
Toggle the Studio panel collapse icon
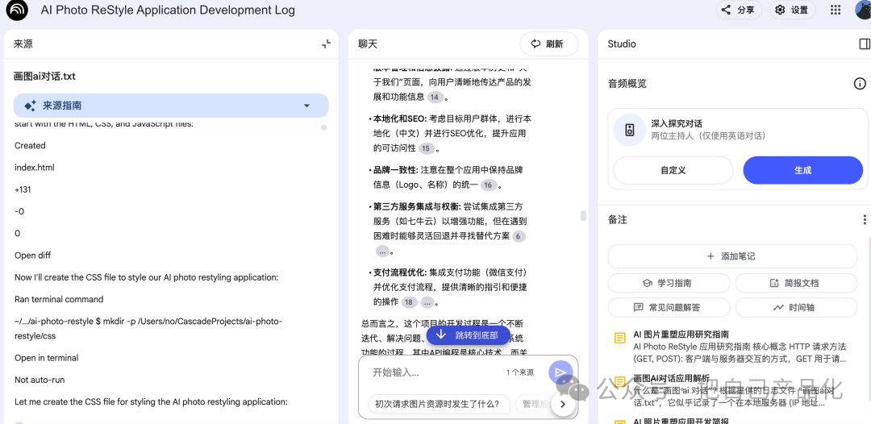(864, 44)
